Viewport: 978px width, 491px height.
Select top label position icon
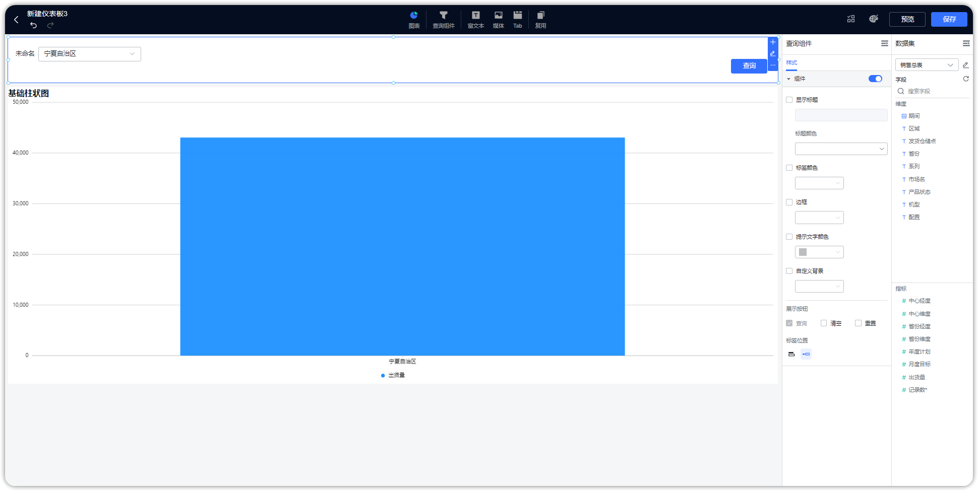coord(791,354)
